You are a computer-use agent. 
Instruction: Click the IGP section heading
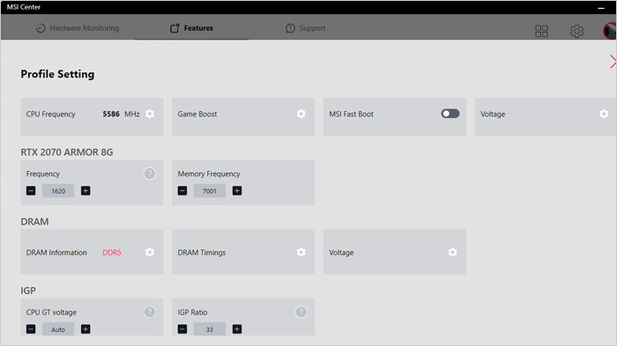[28, 291]
